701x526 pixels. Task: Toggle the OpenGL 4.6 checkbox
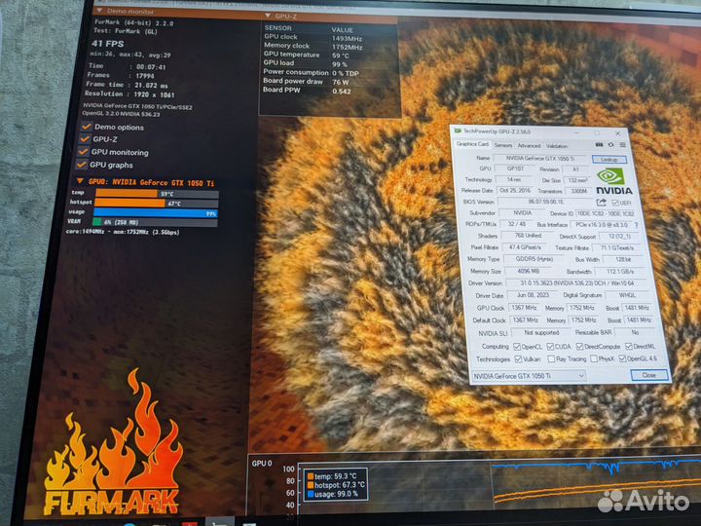click(622, 358)
